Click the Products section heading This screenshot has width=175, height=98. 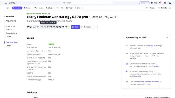click(32, 93)
